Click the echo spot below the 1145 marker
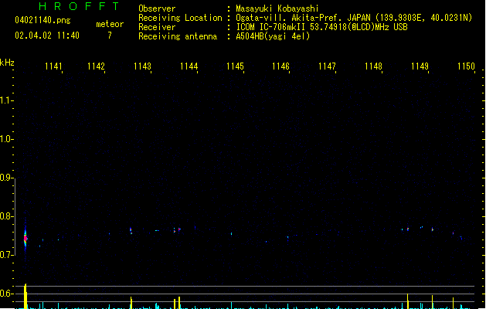 (231, 234)
